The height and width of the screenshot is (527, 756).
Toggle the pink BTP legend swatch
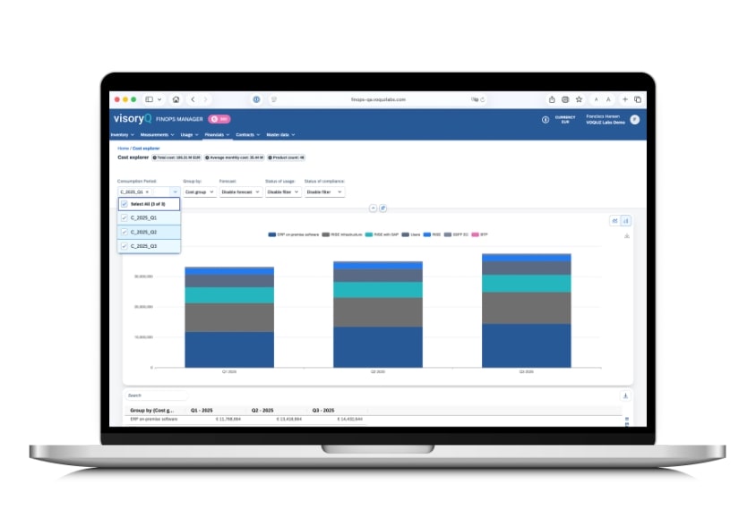[475, 234]
